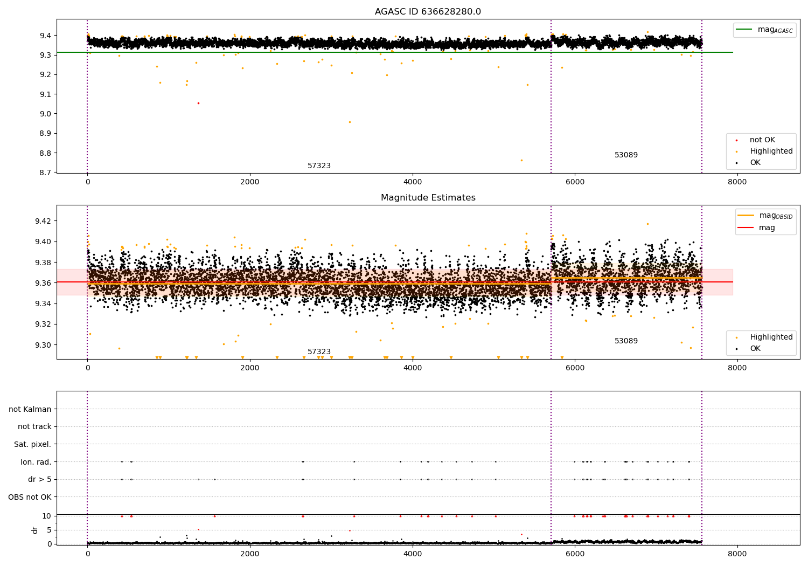808x566 pixels.
Task: Click the "53089" label in the top plot
Action: (x=626, y=155)
